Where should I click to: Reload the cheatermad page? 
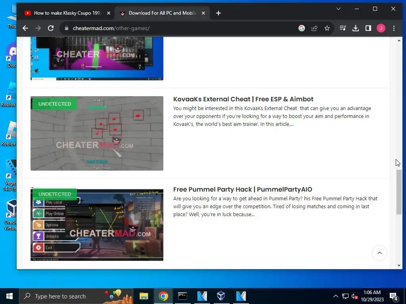(51, 28)
